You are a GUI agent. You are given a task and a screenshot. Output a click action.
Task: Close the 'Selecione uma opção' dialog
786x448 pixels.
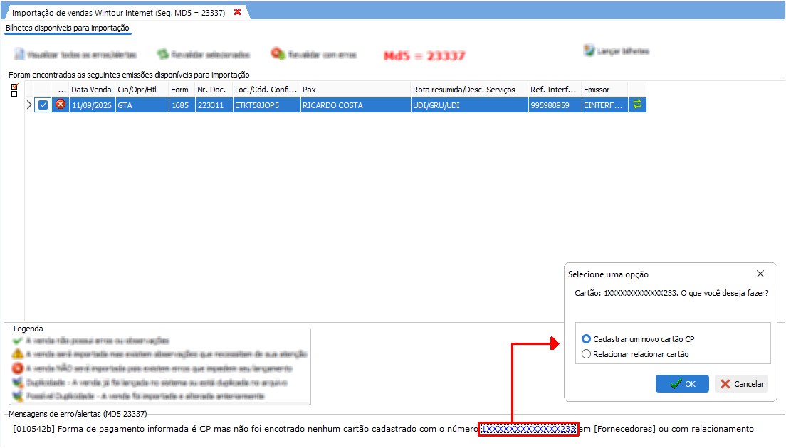(760, 274)
